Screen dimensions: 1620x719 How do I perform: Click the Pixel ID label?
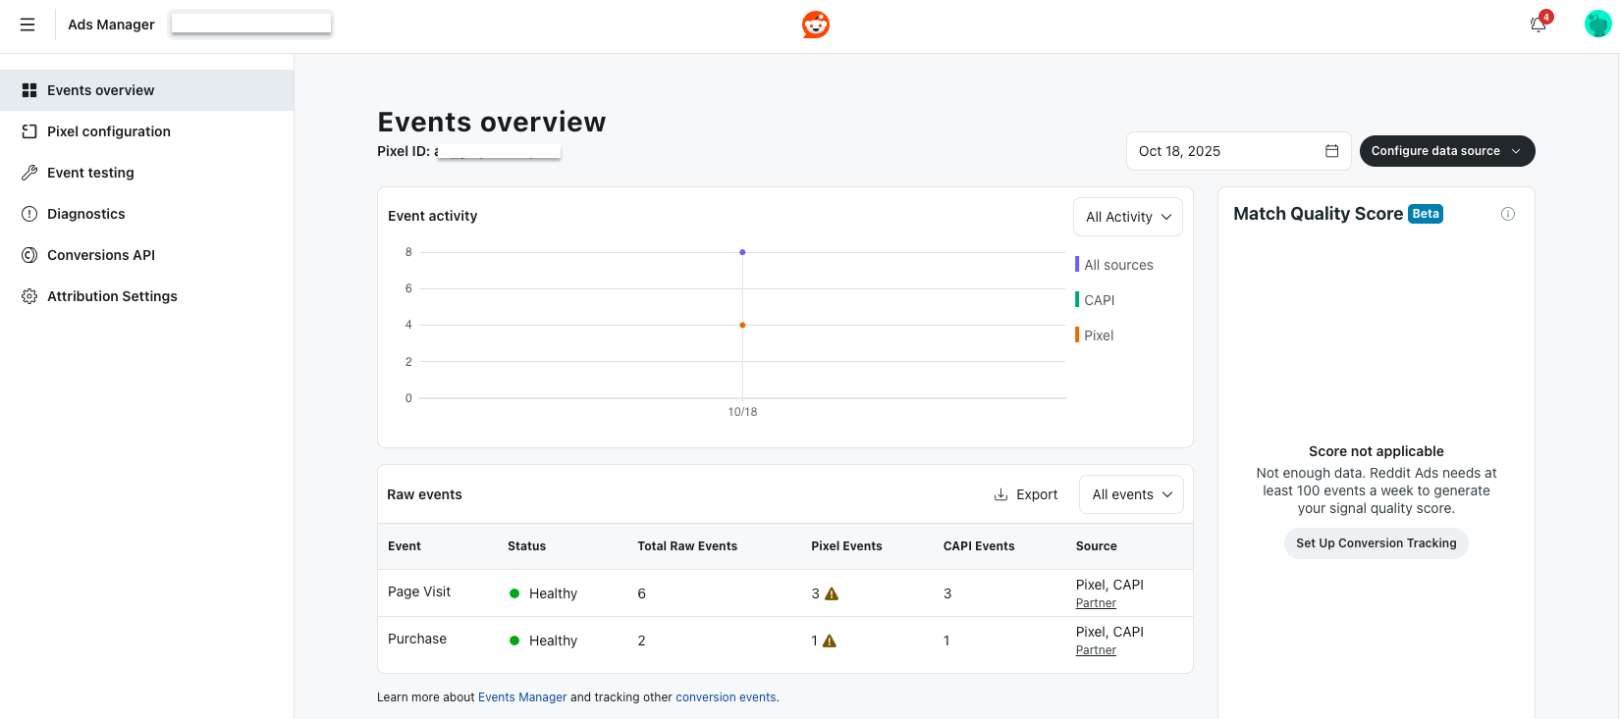[x=404, y=151]
